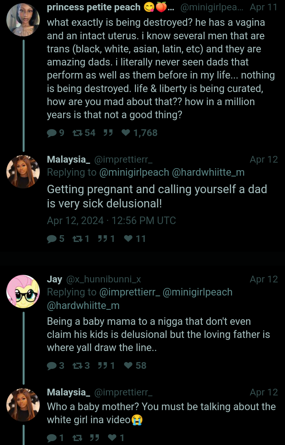
Task: Like Jay's tweet with 58 likes
Action: (x=128, y=366)
